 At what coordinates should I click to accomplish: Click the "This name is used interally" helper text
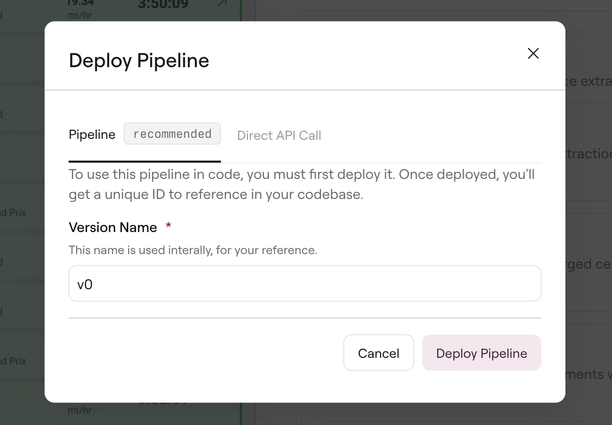pyautogui.click(x=193, y=250)
